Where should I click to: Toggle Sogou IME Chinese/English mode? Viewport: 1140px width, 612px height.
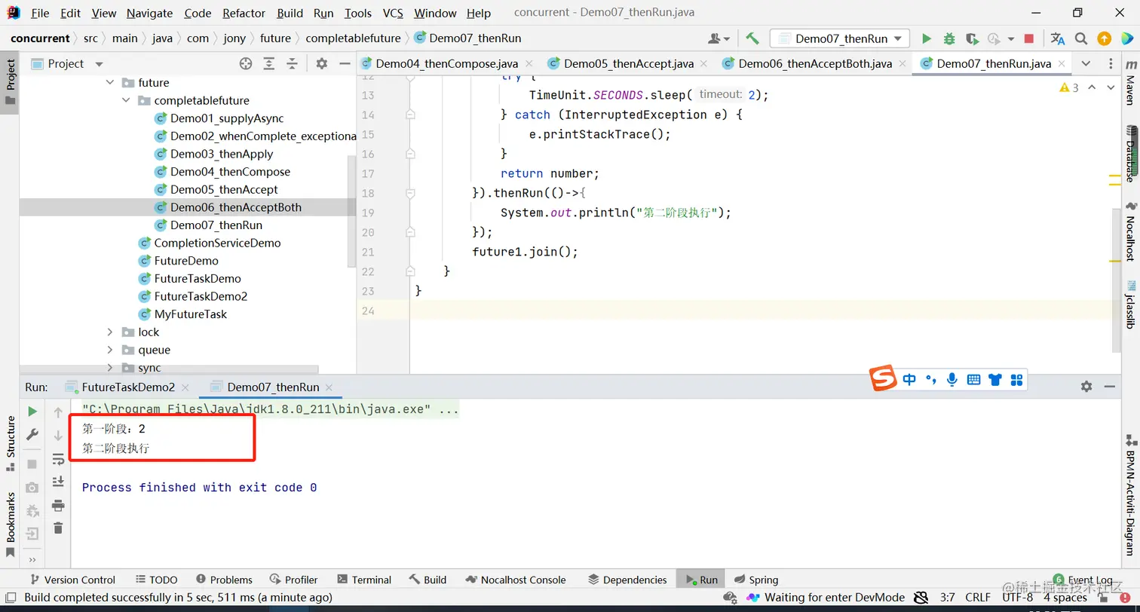[x=909, y=380]
